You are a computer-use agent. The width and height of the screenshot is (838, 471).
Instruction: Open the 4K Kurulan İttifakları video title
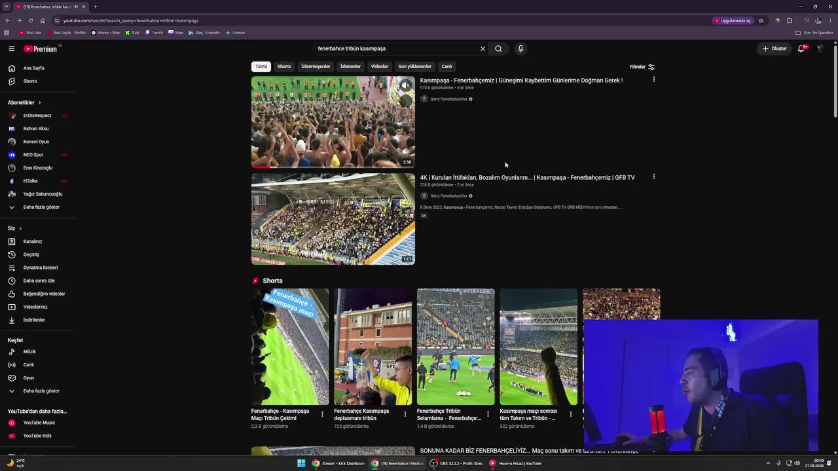[527, 177]
